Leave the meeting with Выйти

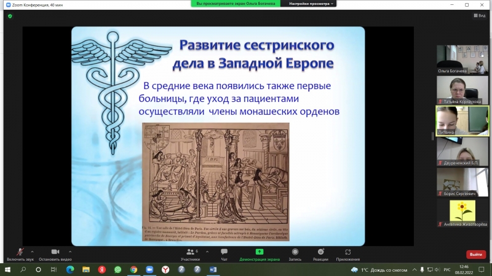pos(475,255)
